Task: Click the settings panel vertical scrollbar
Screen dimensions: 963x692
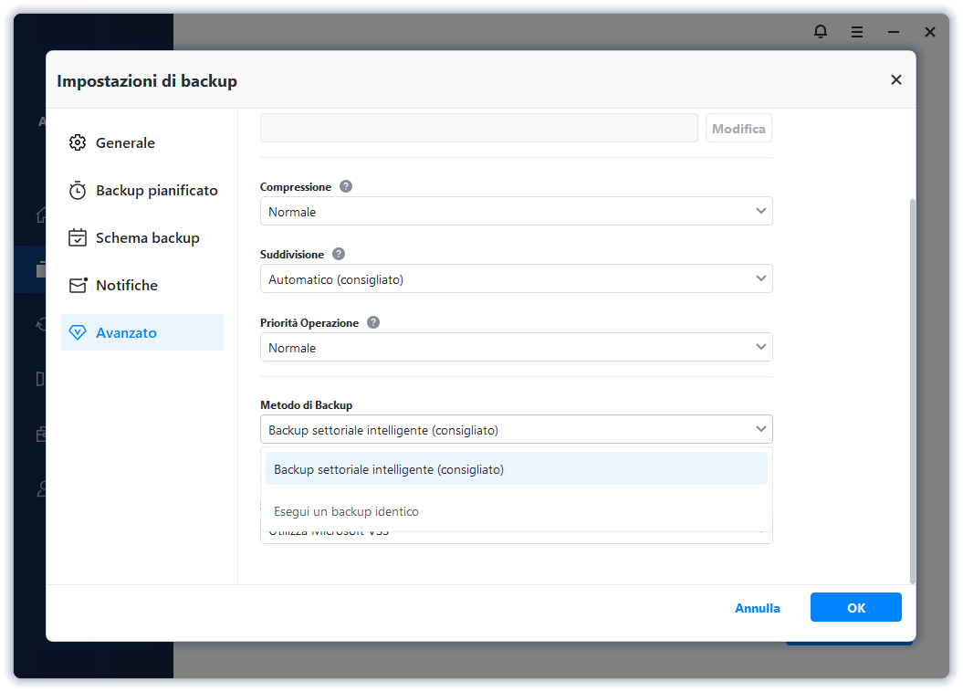Action: coord(912,383)
